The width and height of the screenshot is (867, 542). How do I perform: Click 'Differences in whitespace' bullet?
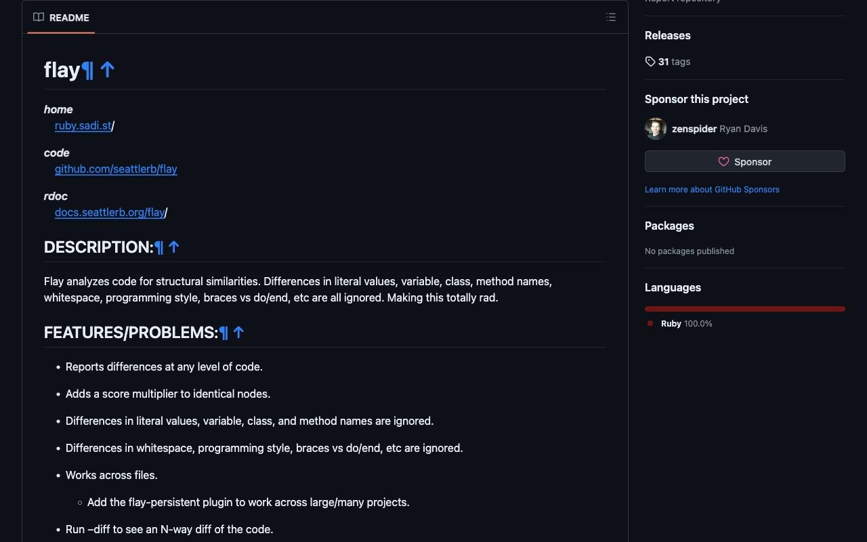click(x=264, y=448)
